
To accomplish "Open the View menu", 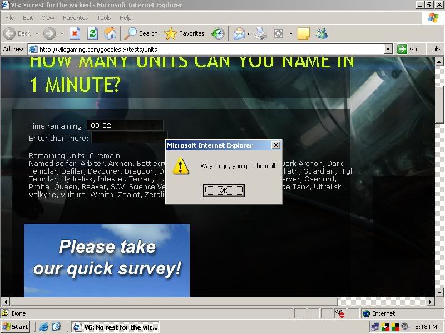I will tap(48, 18).
